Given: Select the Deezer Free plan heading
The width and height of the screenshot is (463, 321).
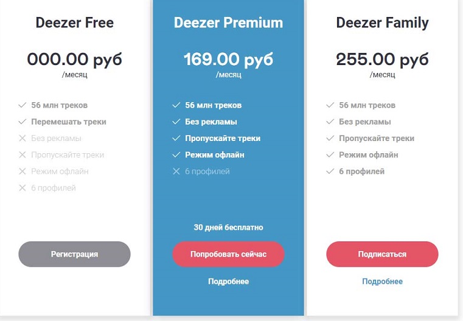Looking at the screenshot, I should 74,22.
